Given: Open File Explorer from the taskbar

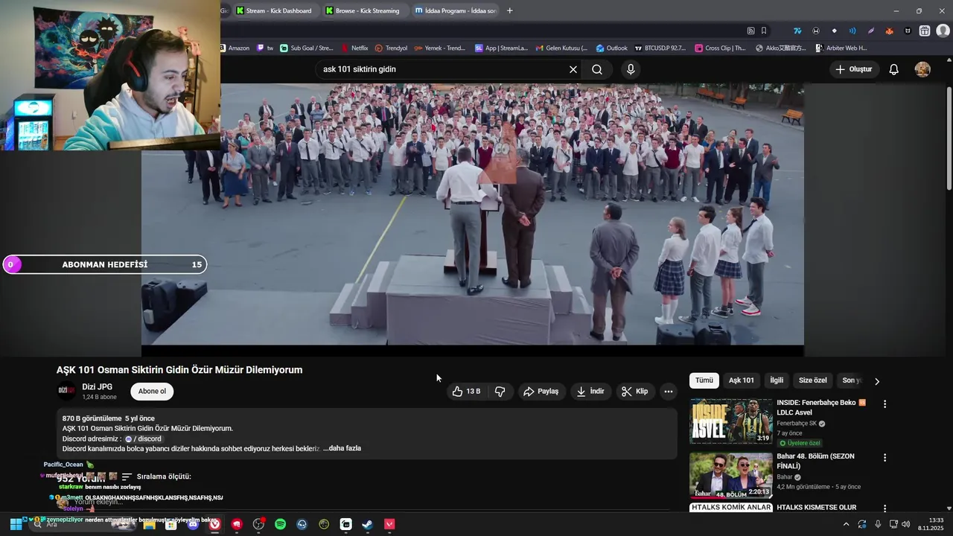Looking at the screenshot, I should coord(150,524).
